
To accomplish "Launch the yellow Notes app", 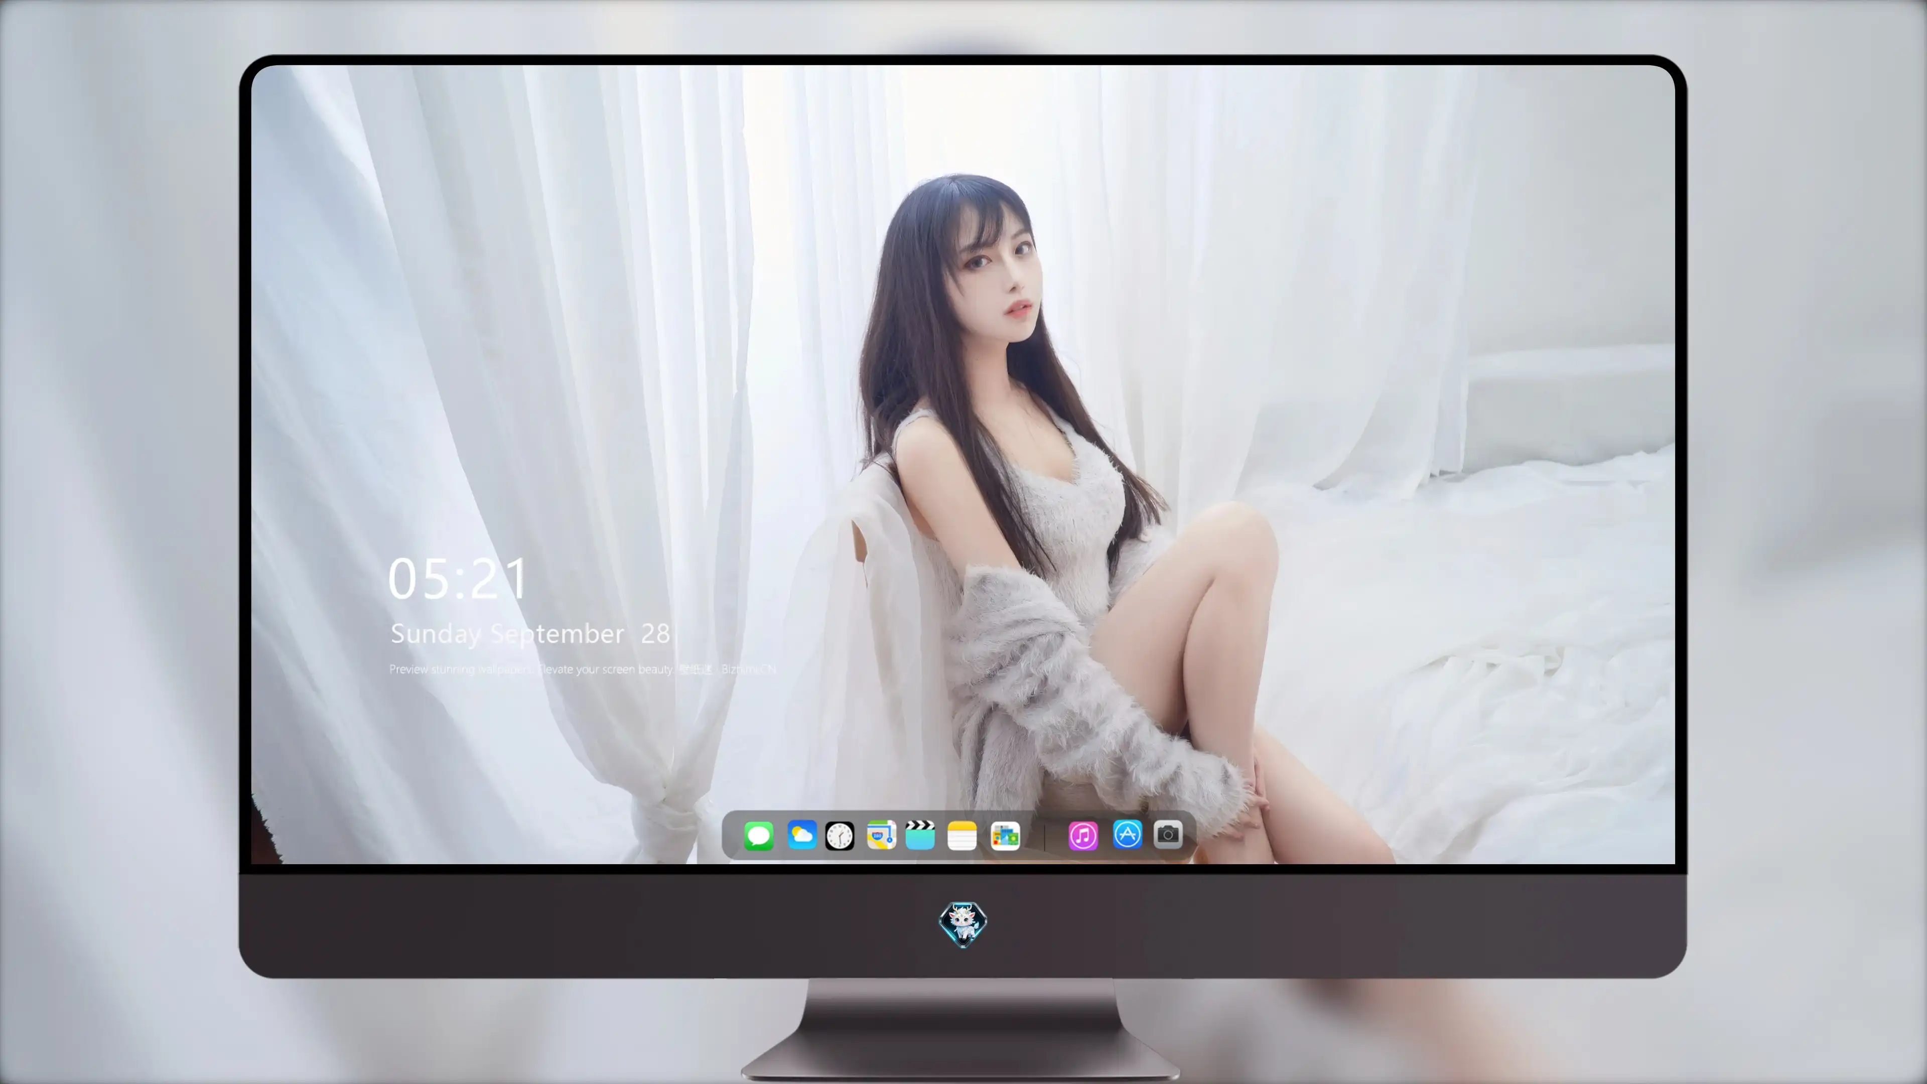I will pyautogui.click(x=962, y=836).
